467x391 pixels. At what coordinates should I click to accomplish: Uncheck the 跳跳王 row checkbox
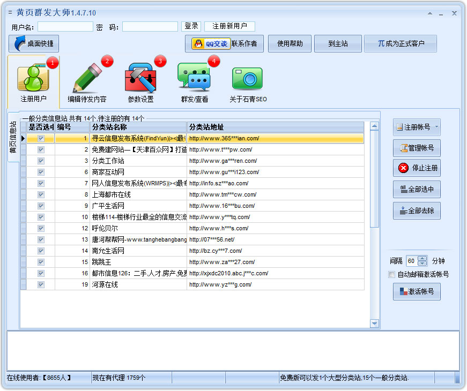point(41,262)
